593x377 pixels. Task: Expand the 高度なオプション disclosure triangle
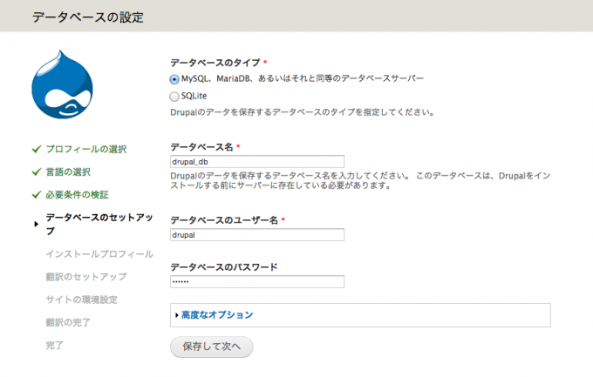coord(177,315)
